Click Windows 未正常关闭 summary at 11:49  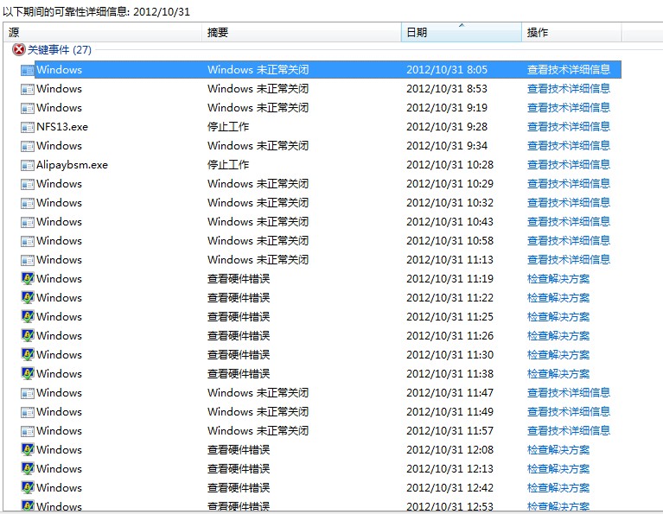point(258,412)
